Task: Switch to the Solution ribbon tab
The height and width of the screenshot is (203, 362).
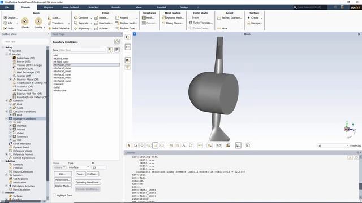Action: click(93, 7)
